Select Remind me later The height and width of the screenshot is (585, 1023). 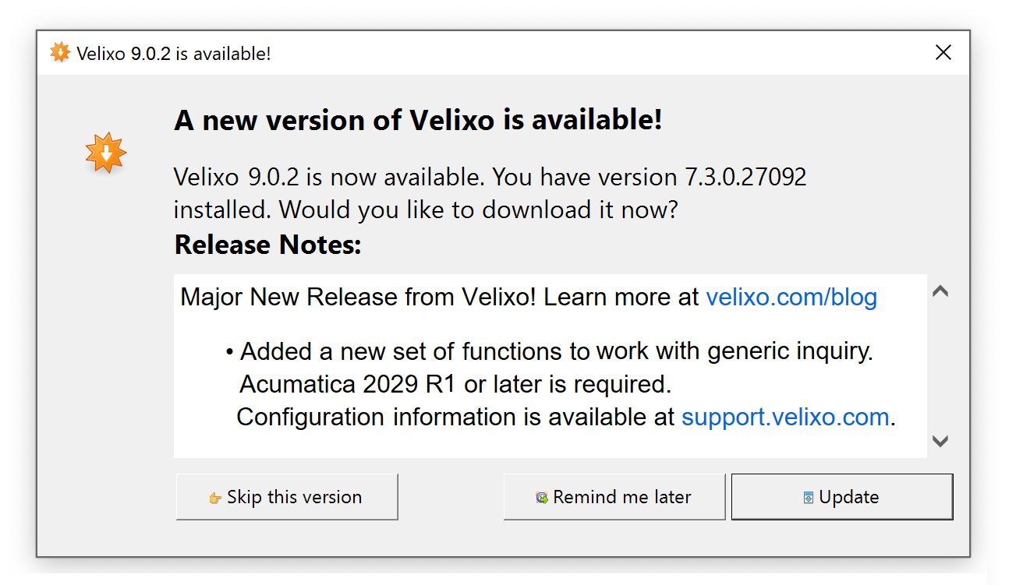tap(614, 497)
